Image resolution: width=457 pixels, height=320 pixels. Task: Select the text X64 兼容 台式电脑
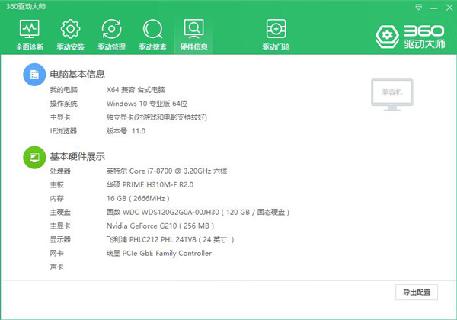point(136,90)
